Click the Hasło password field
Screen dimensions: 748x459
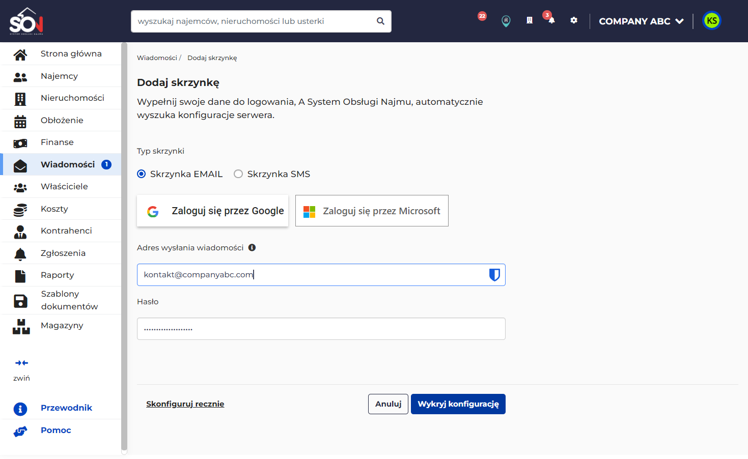tap(321, 329)
